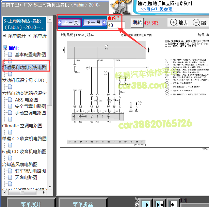
Task: Select 舒适便利功能系统电路 tree item
Action: [x=25, y=67]
